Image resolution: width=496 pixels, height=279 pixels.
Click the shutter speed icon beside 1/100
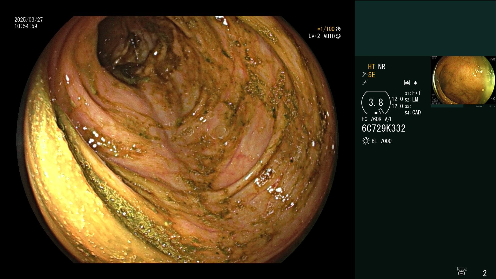(338, 29)
